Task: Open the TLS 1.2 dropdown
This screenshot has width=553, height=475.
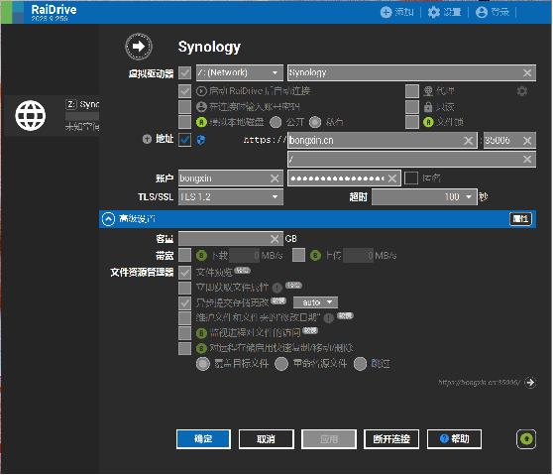Action: (231, 197)
